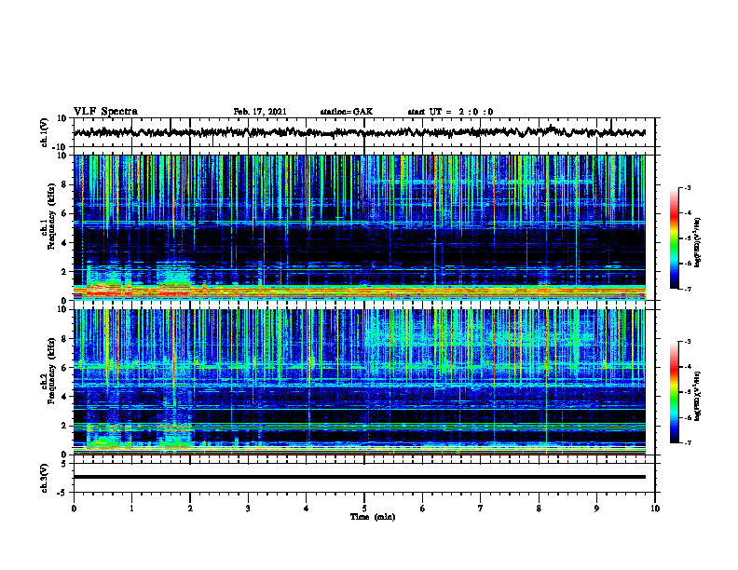Viewport: 738px width, 570px height.
Task: Click the lower color scale bar for ch.2
Action: (674, 392)
